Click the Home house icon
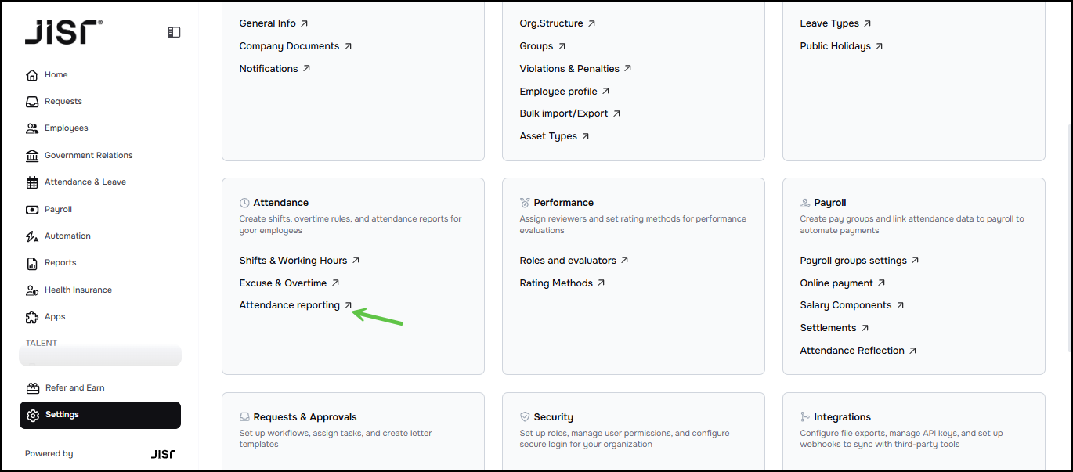 point(32,75)
